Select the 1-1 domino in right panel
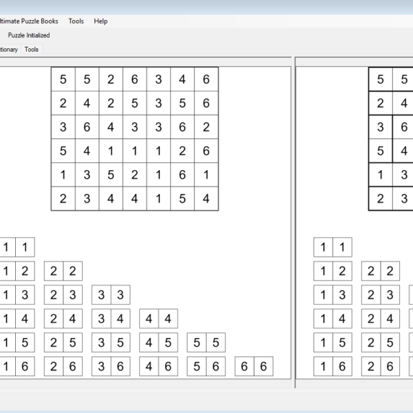 [332, 247]
